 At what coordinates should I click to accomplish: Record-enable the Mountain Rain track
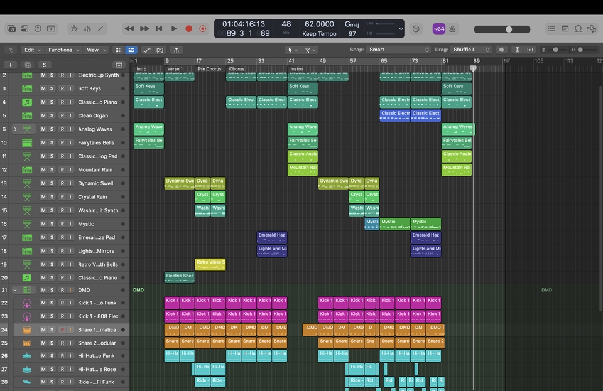pyautogui.click(x=62, y=169)
